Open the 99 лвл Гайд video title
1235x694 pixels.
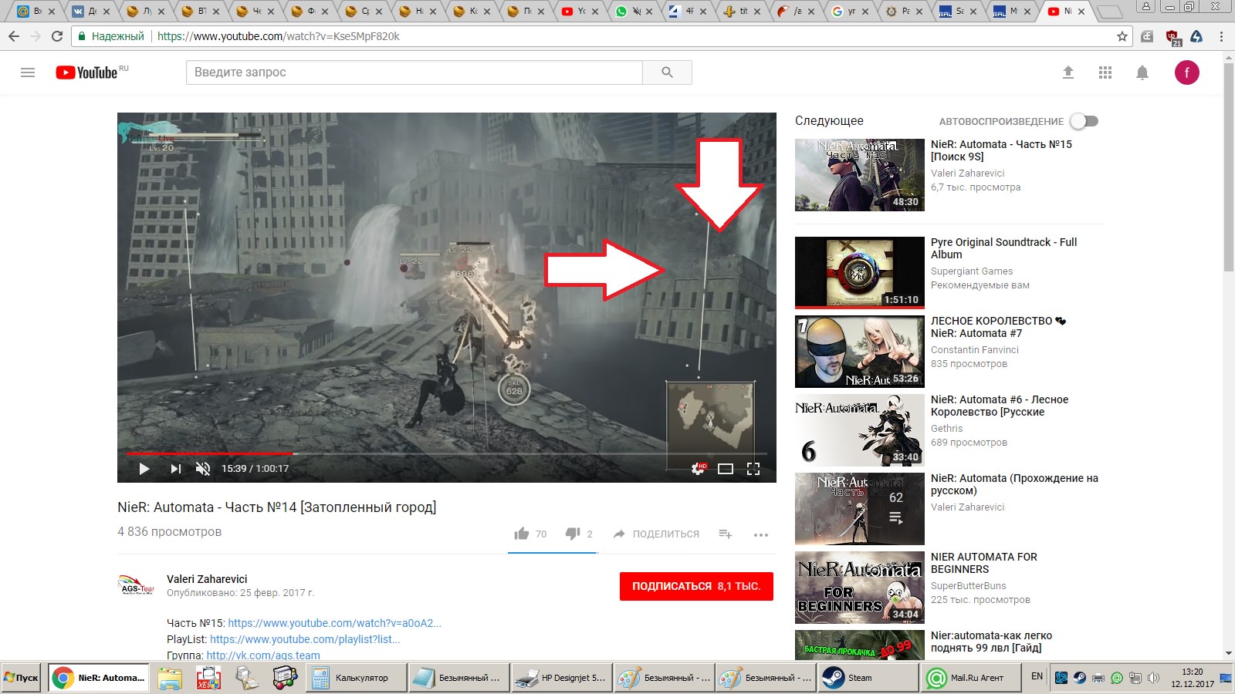991,642
